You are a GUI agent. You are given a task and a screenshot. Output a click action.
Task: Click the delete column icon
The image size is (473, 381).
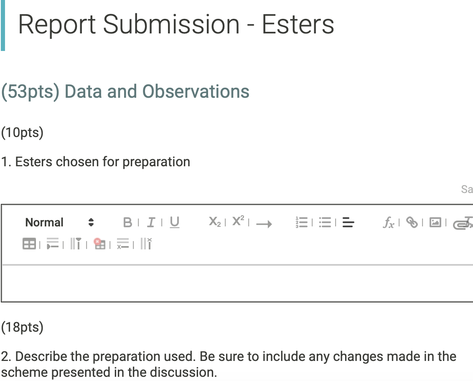[x=145, y=244]
